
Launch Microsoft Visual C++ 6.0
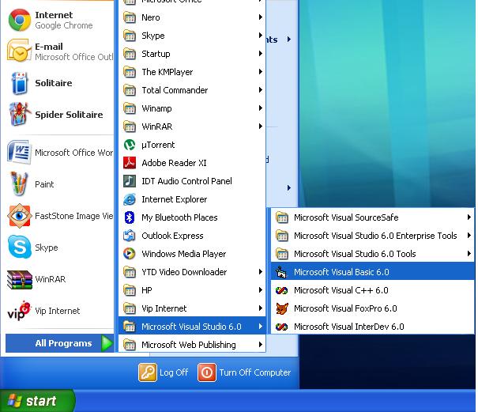click(372, 290)
